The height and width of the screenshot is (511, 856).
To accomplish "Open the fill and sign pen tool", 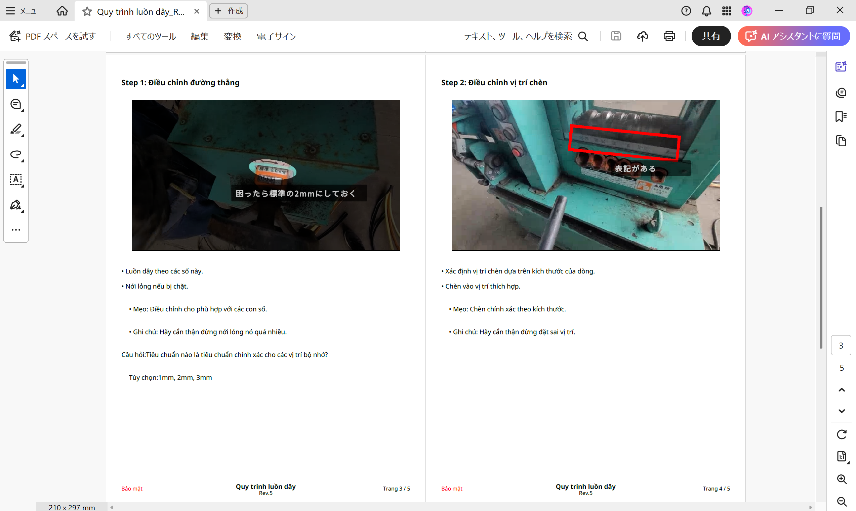I will pyautogui.click(x=16, y=205).
